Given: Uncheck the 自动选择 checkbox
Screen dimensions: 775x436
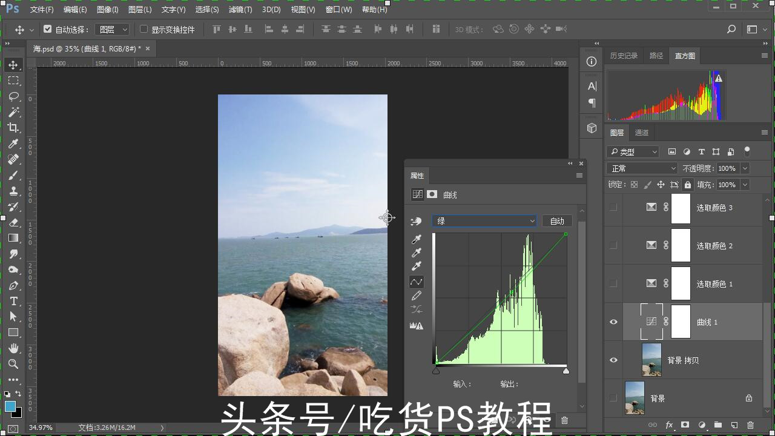Looking at the screenshot, I should pyautogui.click(x=47, y=28).
